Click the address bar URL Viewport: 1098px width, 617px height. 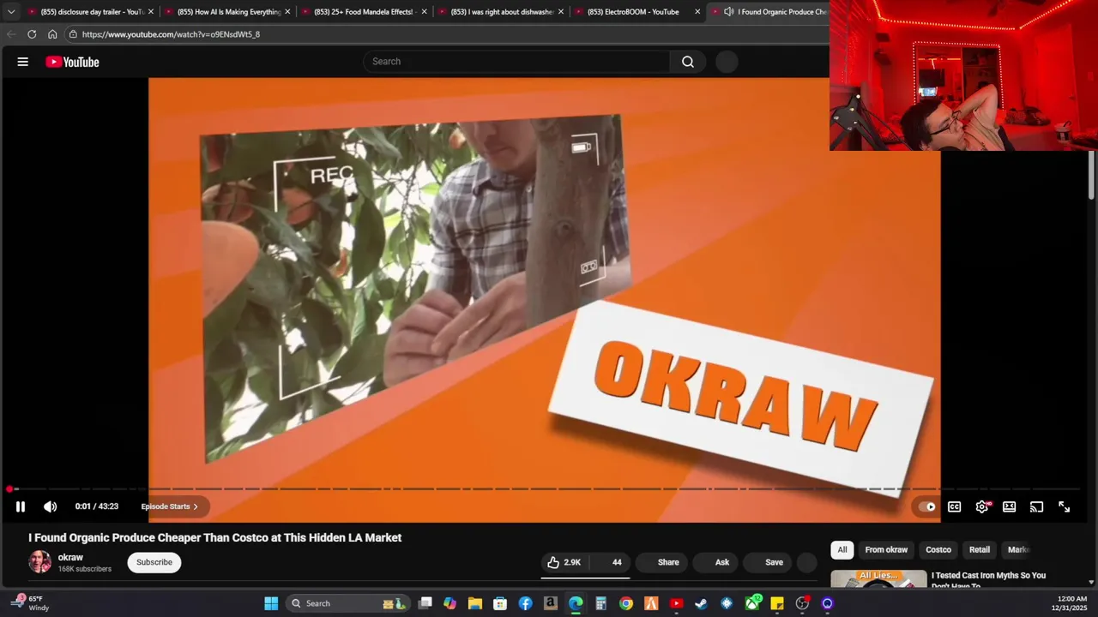pyautogui.click(x=171, y=34)
